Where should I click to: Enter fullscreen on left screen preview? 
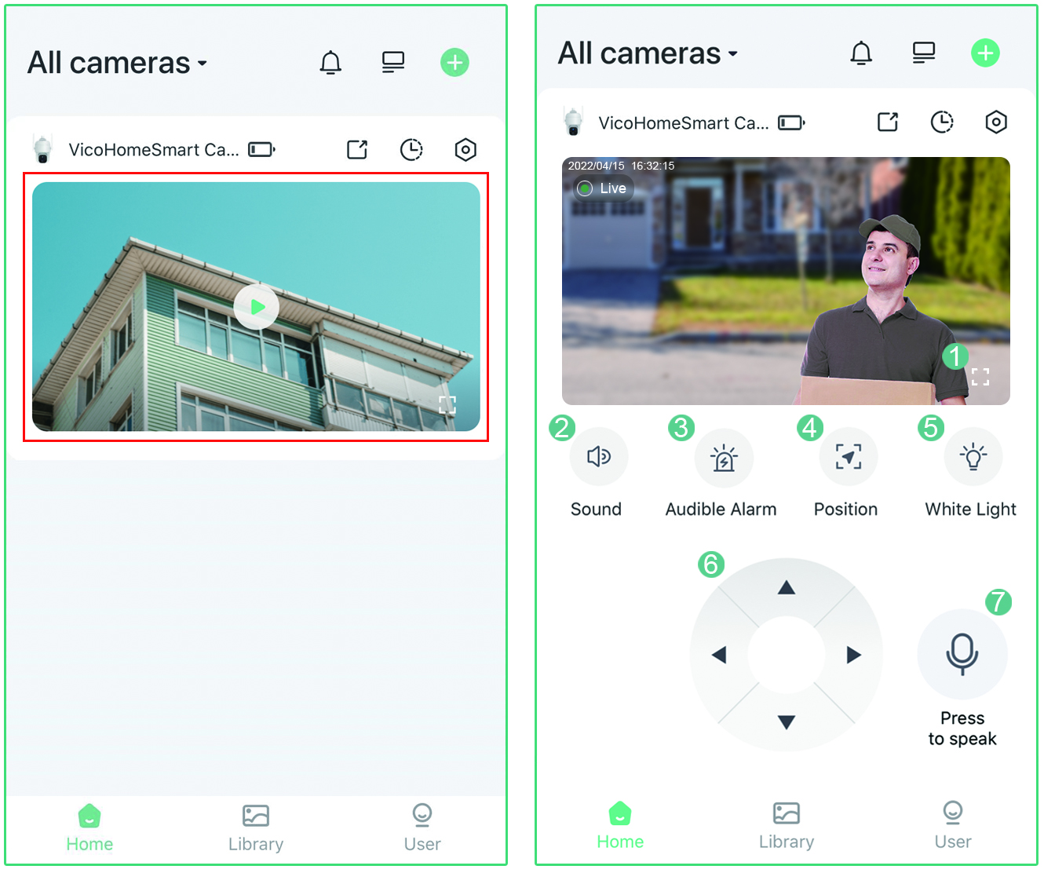[447, 404]
